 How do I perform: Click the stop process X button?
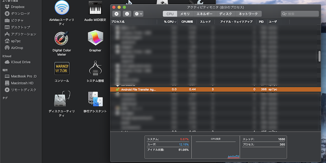(116, 14)
